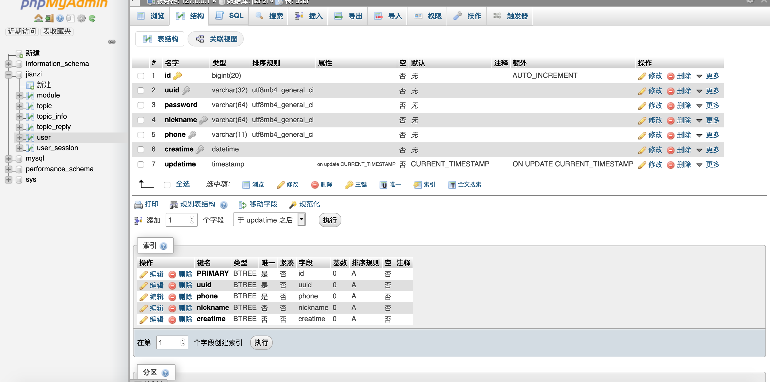
Task: Check the checkbox for uuid column
Action: click(x=141, y=91)
